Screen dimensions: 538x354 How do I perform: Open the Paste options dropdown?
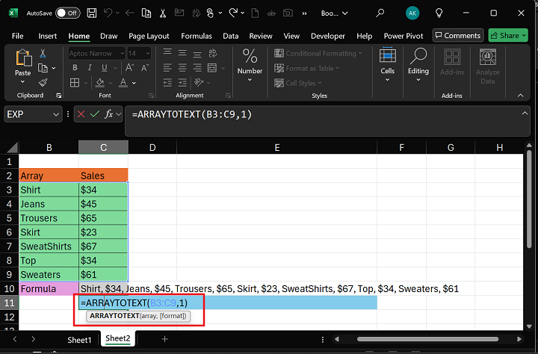23,82
